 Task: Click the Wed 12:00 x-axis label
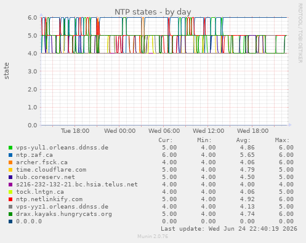click(209, 131)
